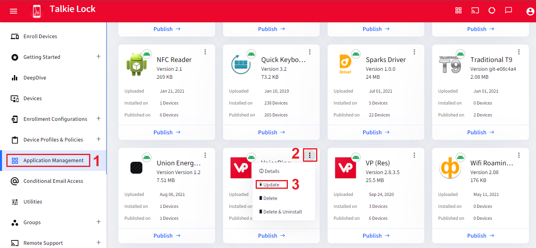536x248 pixels.
Task: Expand the Getting Started section
Action: point(99,56)
